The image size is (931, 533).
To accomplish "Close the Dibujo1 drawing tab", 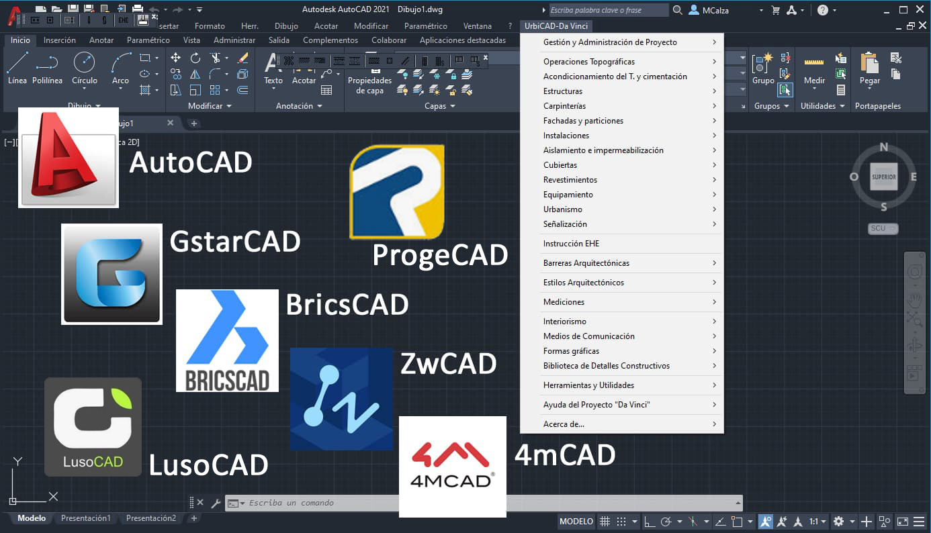I will tap(170, 123).
